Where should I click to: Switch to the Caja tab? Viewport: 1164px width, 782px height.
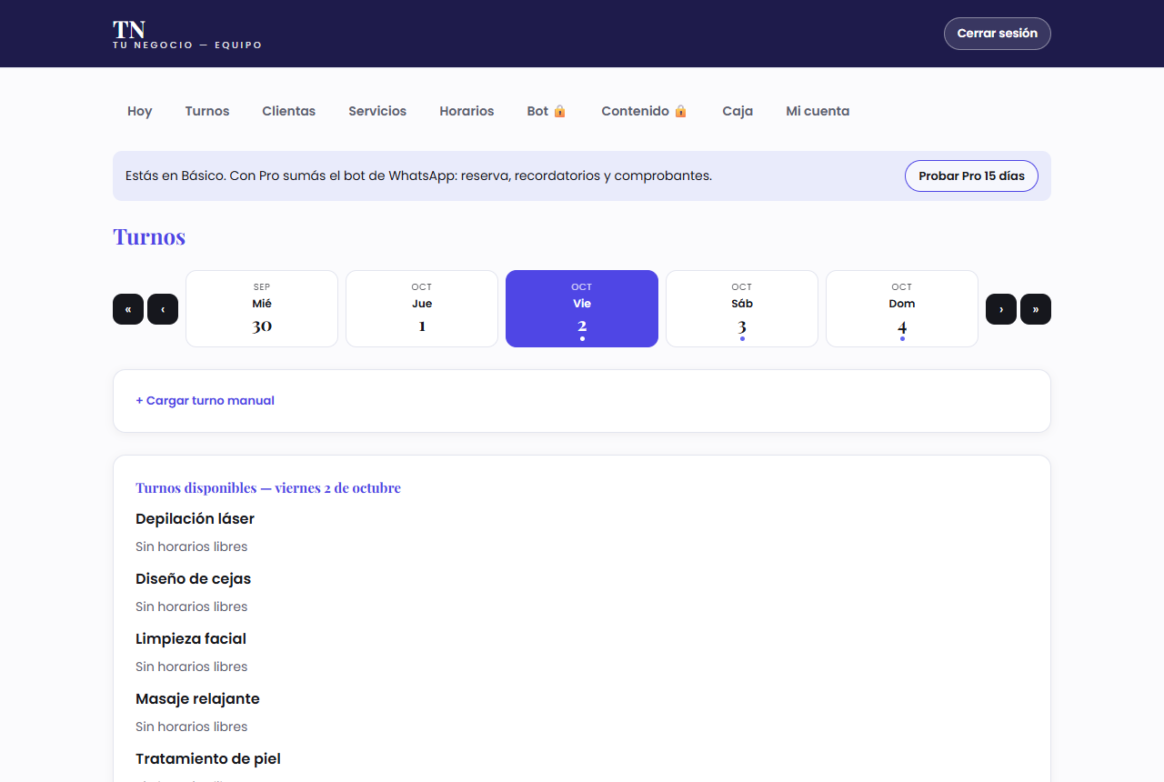tap(738, 111)
